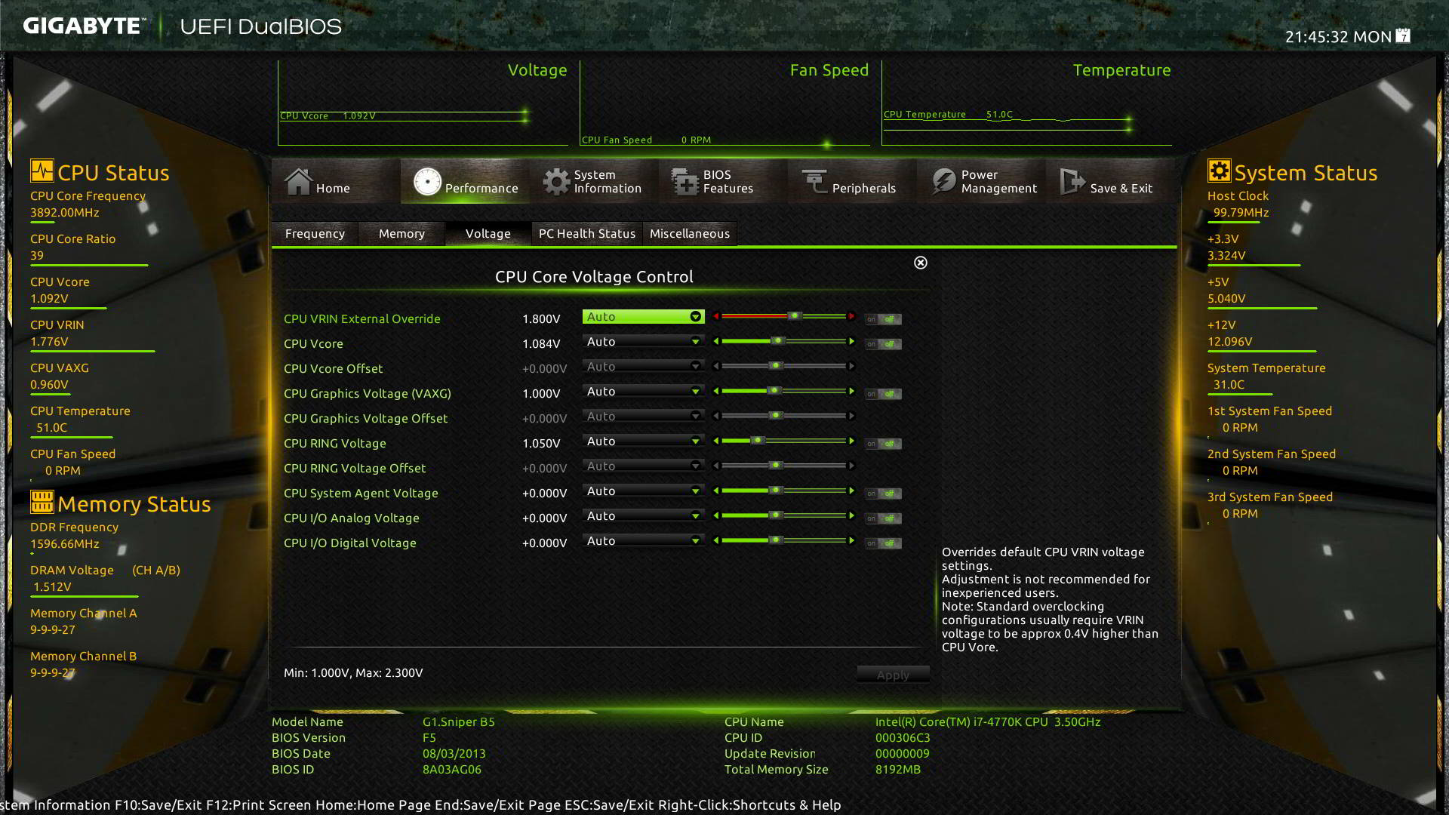
Task: Click the 1.084V CPU Vcore value
Action: click(x=541, y=344)
